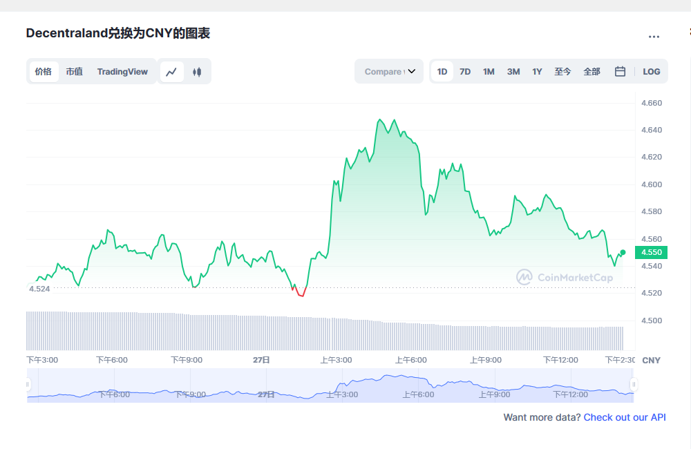Click 下午12:00 label in the range navigator

(571, 394)
